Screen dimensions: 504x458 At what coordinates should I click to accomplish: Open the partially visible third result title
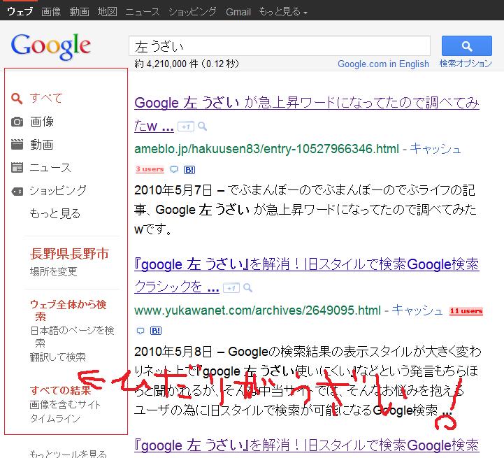click(307, 446)
